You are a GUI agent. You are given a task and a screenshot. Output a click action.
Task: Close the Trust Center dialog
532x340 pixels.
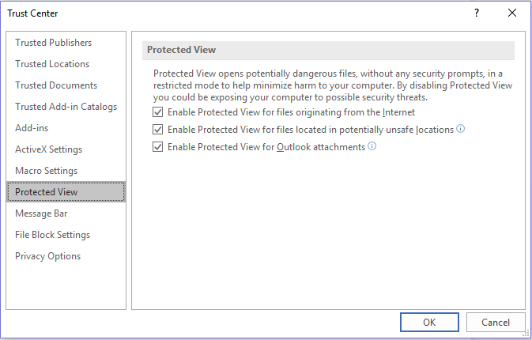[512, 13]
